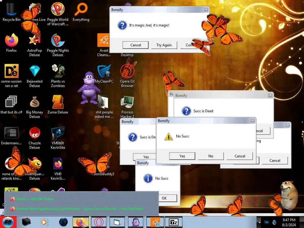The height and width of the screenshot is (228, 304).
Task: Open the Avast Cleanup rocket taskbar button
Action: (156, 222)
